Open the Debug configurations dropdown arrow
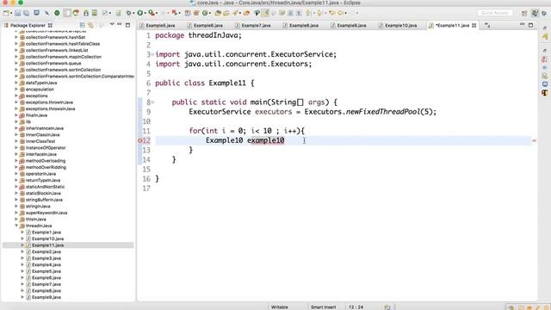The width and height of the screenshot is (551, 310). [133, 14]
